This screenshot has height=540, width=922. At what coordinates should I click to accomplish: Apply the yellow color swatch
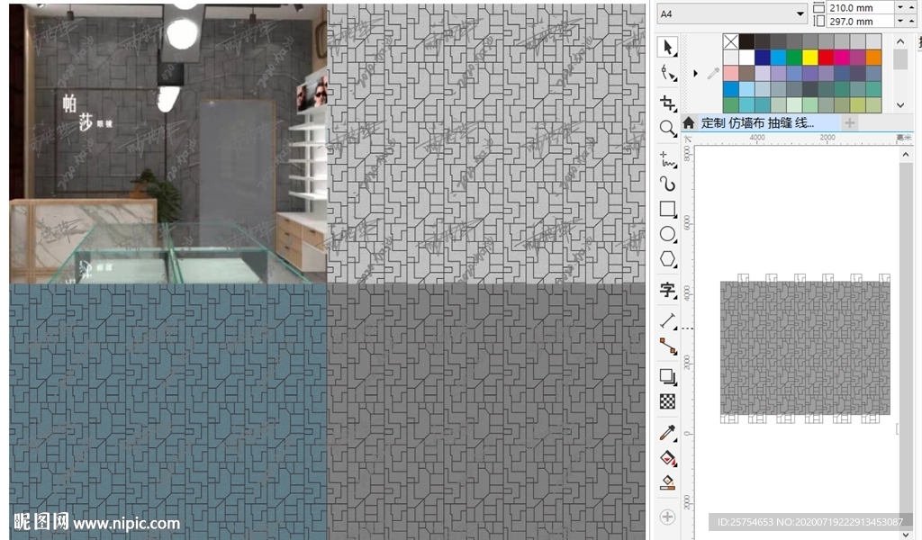point(809,57)
